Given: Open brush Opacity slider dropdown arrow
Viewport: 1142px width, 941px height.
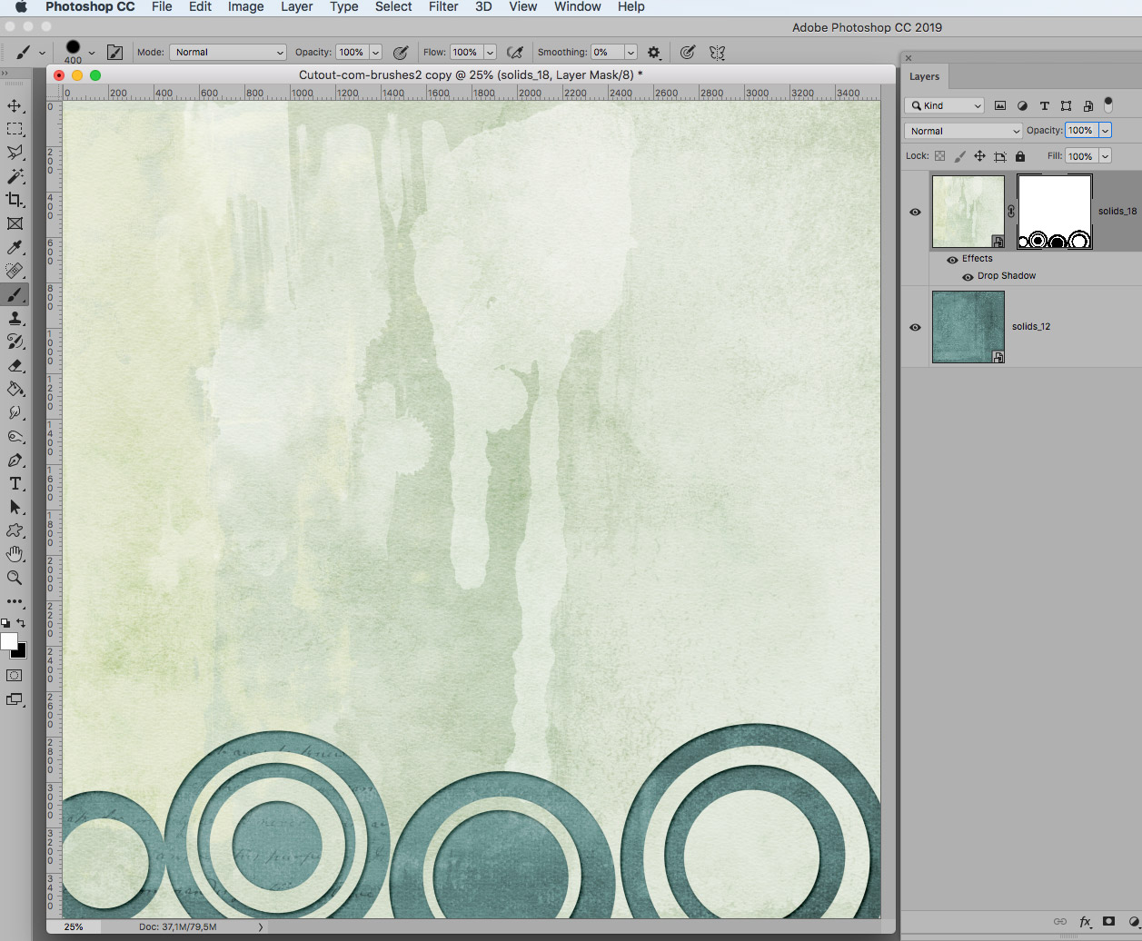Looking at the screenshot, I should pos(375,53).
